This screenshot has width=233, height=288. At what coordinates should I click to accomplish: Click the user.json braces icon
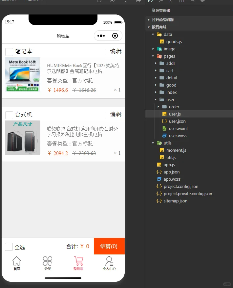[x=164, y=121]
